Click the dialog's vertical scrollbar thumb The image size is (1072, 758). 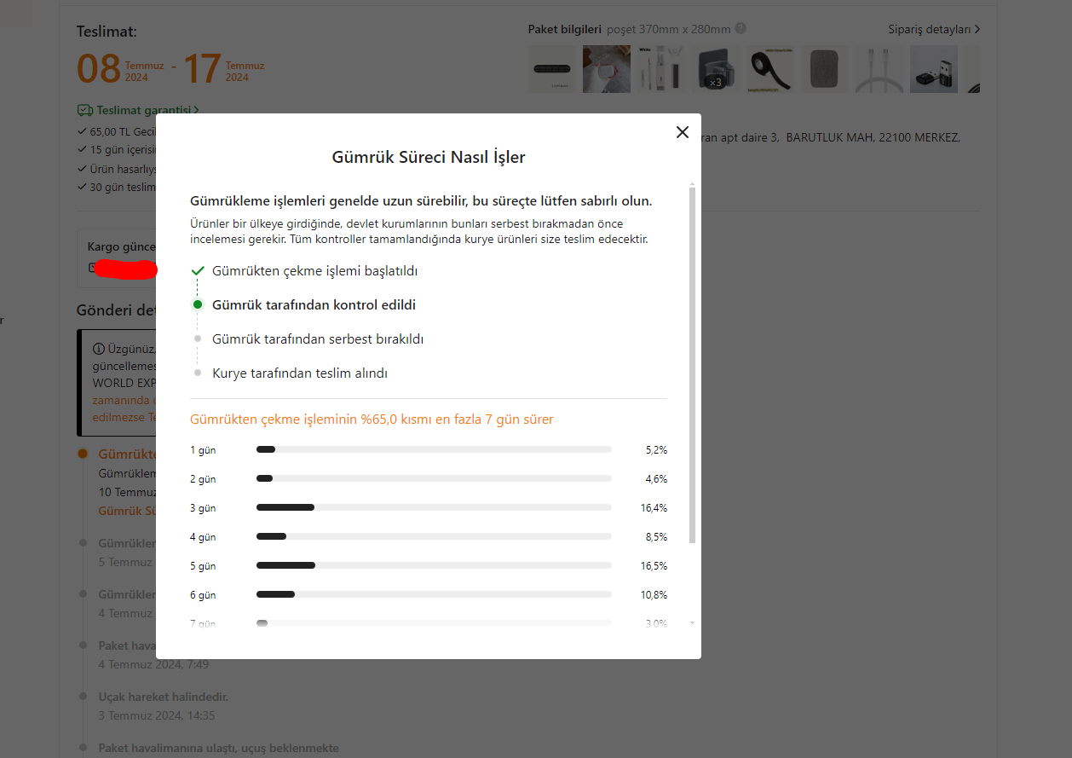pos(692,365)
